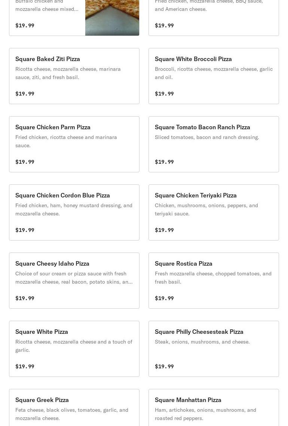The width and height of the screenshot is (288, 426).
Task: Open the Square Chicken Parm Pizza card
Action: pyautogui.click(x=53, y=127)
